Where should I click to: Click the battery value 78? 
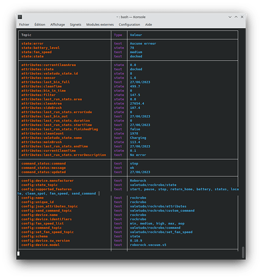pos(132,48)
